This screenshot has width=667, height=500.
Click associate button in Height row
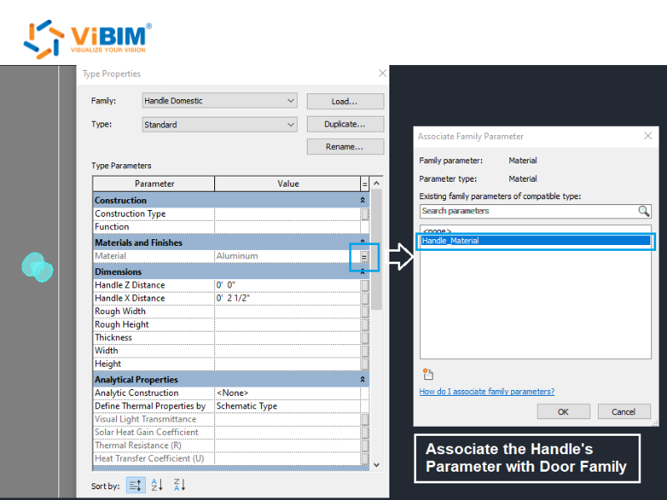(x=364, y=364)
